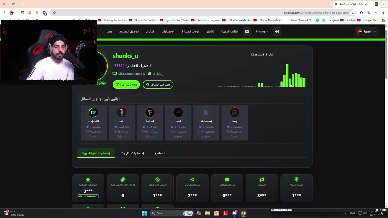388x218 pixels.
Task: Open لوحات الصدارة nav item
Action: [x=190, y=31]
